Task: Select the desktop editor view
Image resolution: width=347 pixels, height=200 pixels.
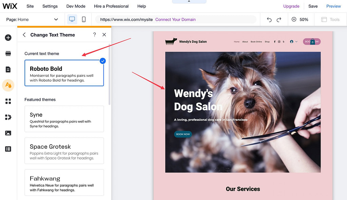Action: [x=72, y=19]
